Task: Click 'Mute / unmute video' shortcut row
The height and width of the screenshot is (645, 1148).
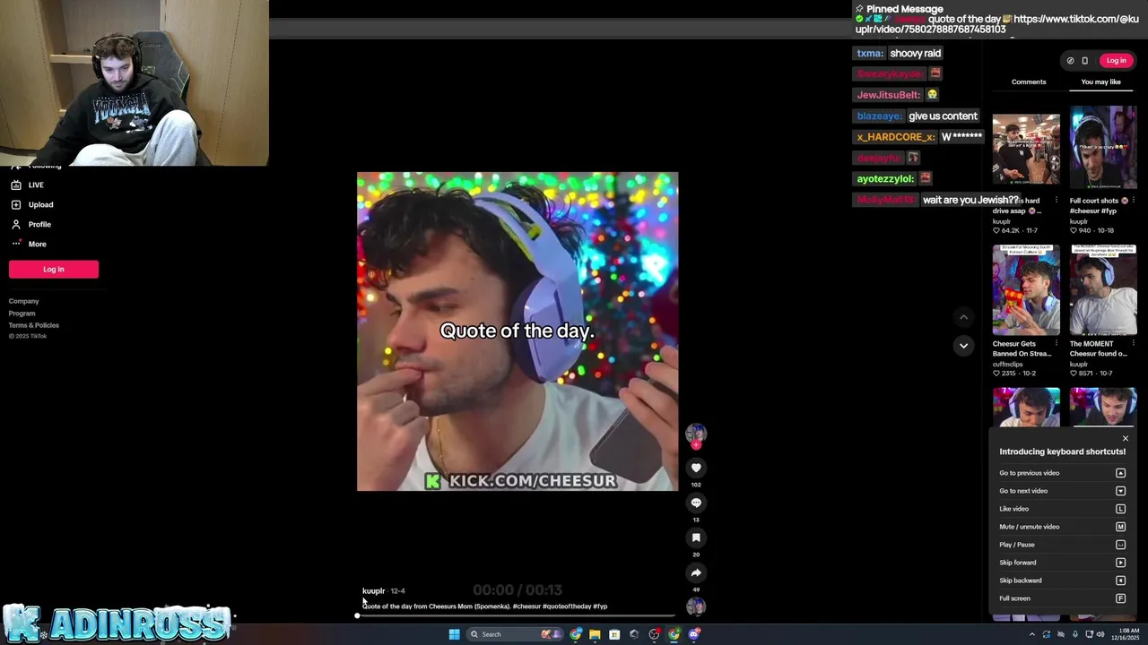Action: click(x=1062, y=527)
